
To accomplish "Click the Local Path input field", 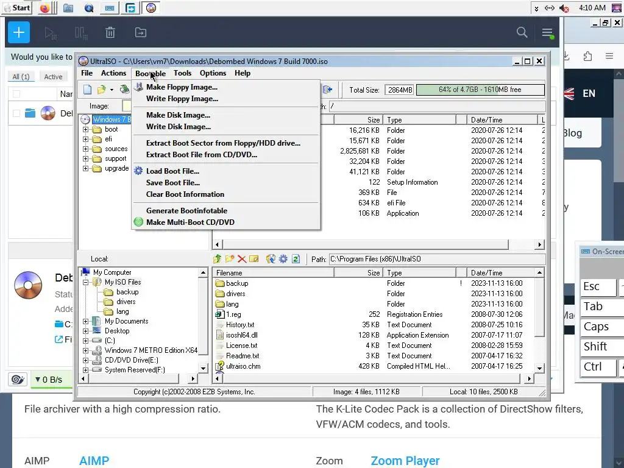I will point(437,259).
